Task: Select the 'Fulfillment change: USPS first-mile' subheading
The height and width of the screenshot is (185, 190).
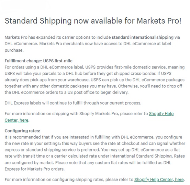Action: pos(38,61)
